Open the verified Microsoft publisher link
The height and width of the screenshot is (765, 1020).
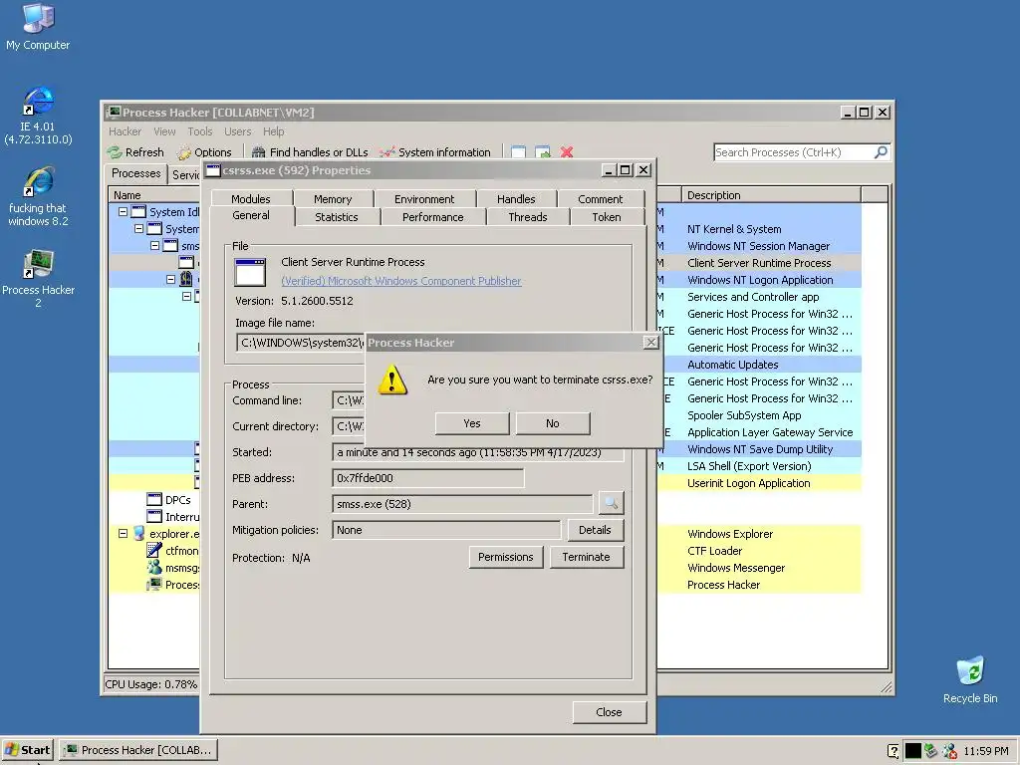pyautogui.click(x=400, y=281)
